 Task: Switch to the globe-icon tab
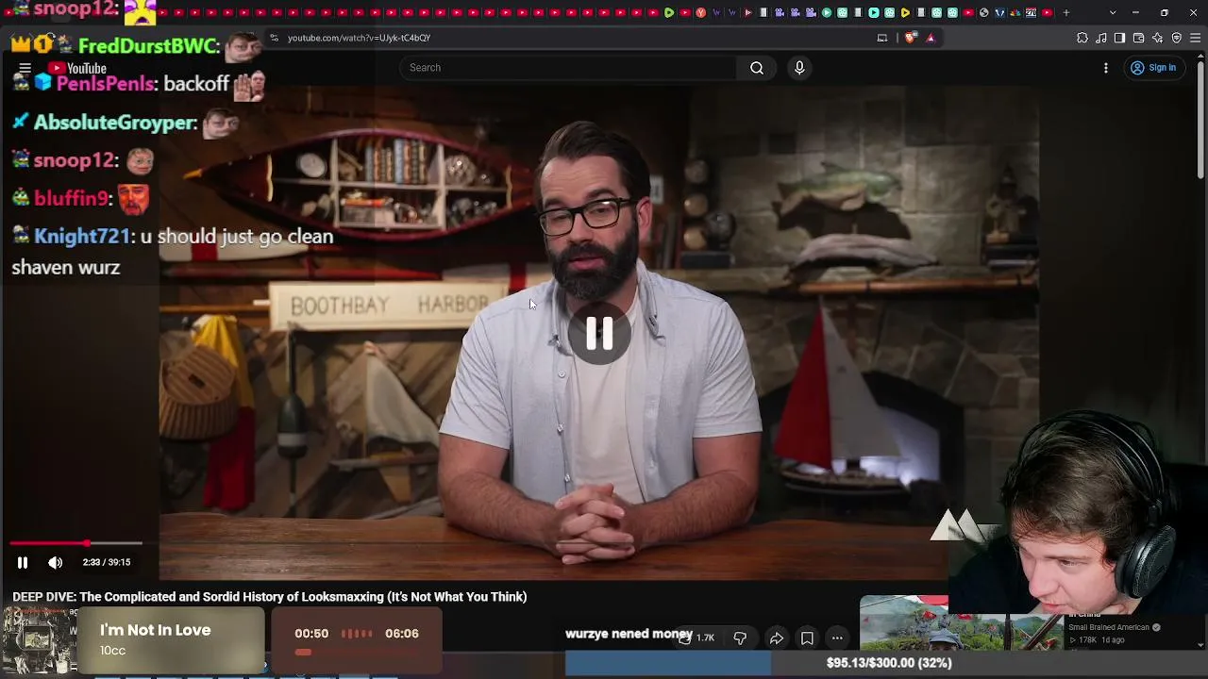tap(984, 12)
